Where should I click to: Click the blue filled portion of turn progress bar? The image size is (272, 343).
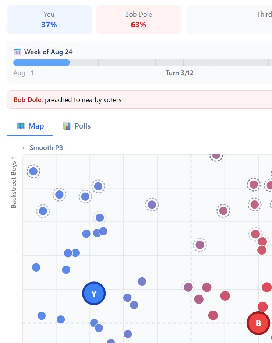click(41, 63)
